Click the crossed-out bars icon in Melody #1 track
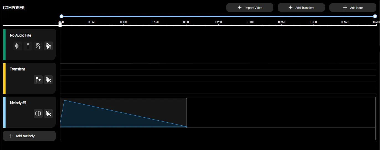Screen dimensions: 380x150 48,113
